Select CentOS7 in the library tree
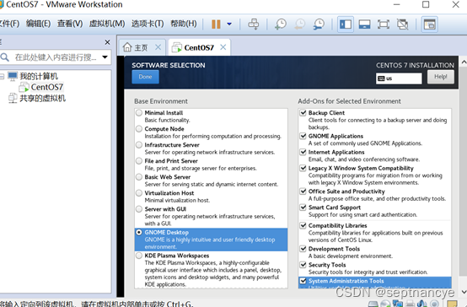This screenshot has height=307, width=467. point(46,87)
